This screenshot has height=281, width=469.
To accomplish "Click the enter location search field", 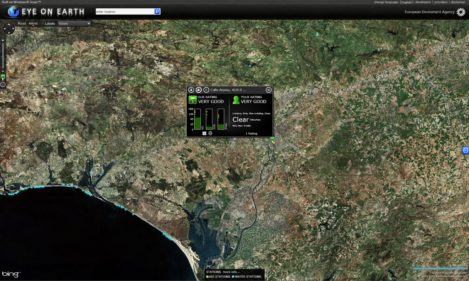I will point(125,11).
